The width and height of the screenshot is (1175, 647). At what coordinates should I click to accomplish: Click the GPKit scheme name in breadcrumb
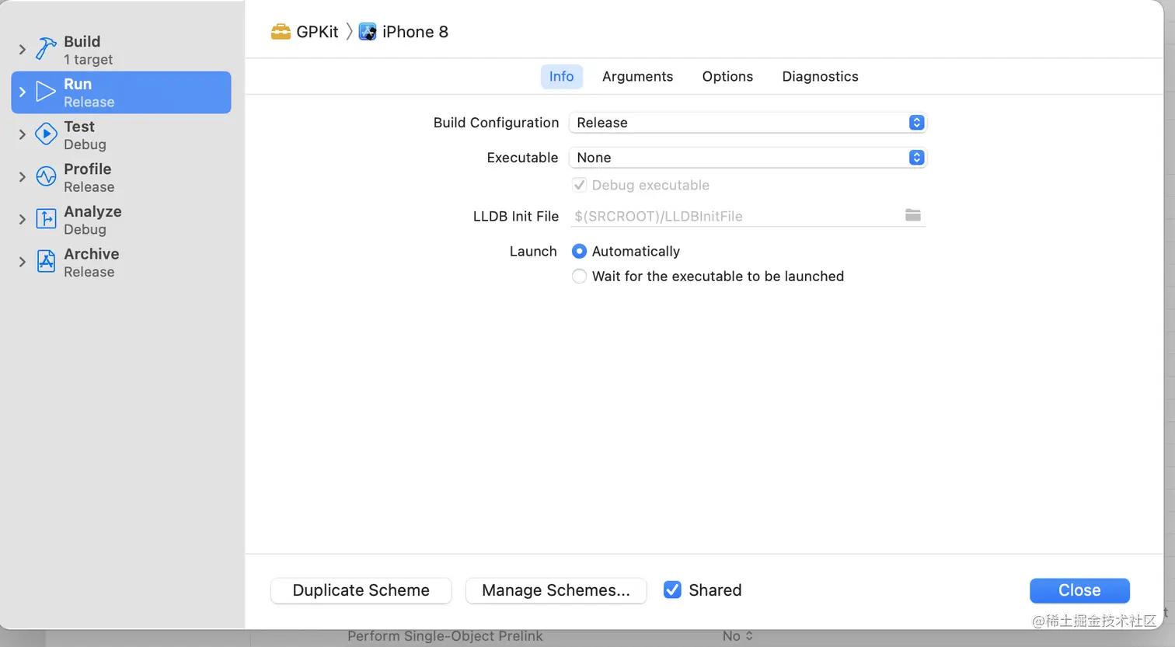click(317, 32)
